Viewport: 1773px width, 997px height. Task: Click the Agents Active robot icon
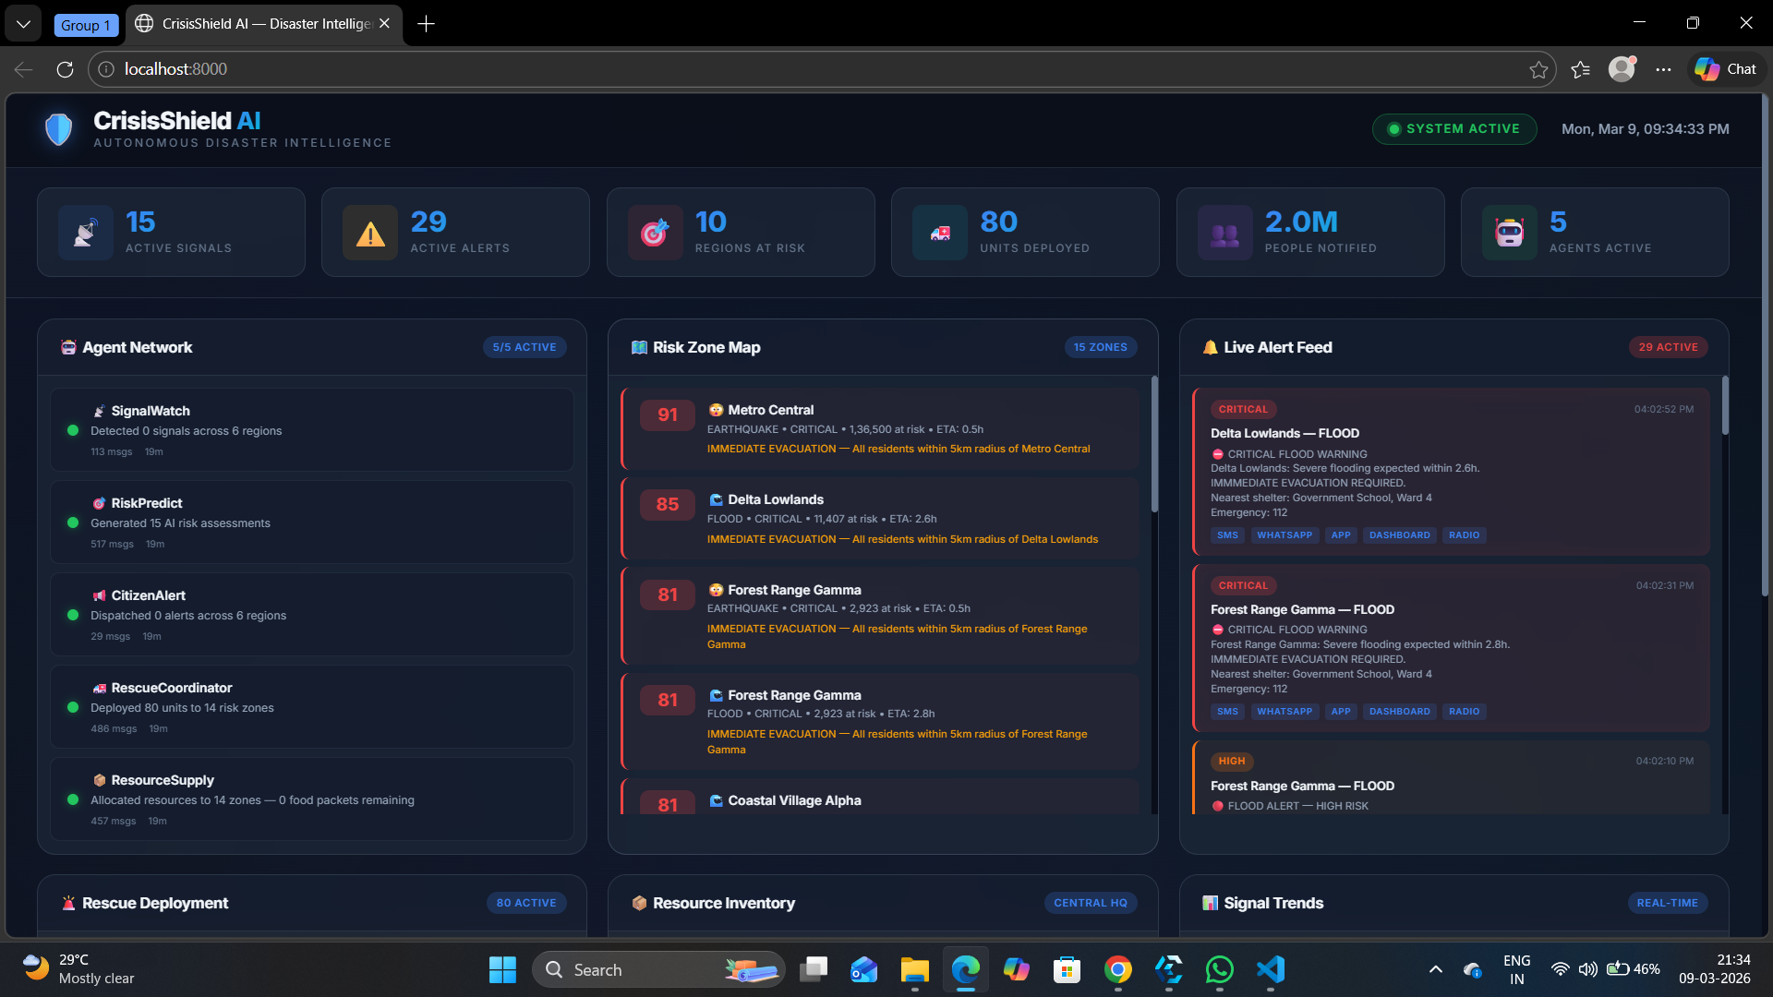[1510, 233]
